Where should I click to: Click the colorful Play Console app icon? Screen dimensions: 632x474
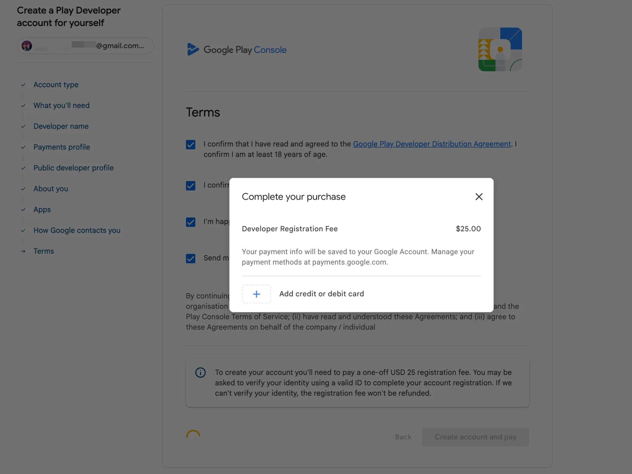click(500, 49)
